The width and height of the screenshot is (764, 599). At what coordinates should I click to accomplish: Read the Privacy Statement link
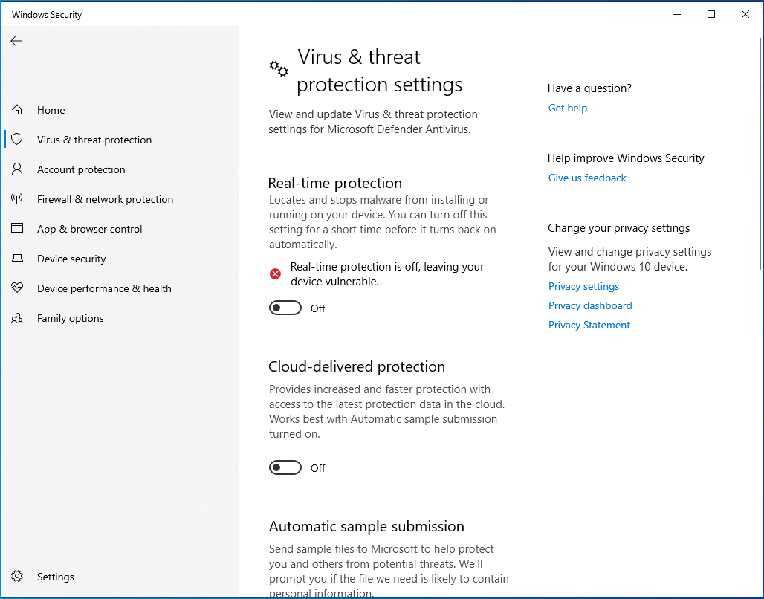pos(589,325)
